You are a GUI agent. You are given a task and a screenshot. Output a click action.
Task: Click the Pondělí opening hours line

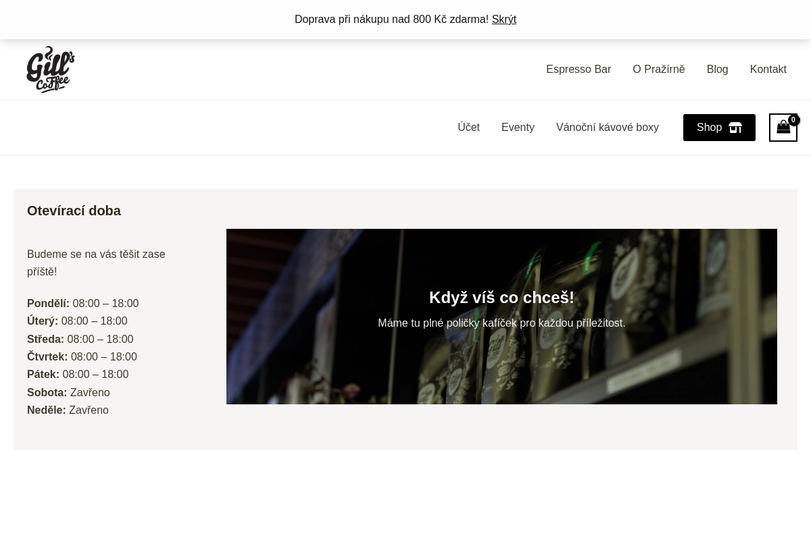(x=82, y=304)
